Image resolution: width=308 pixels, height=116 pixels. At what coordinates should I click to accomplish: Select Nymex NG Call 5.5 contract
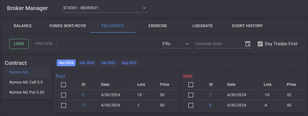click(x=26, y=82)
